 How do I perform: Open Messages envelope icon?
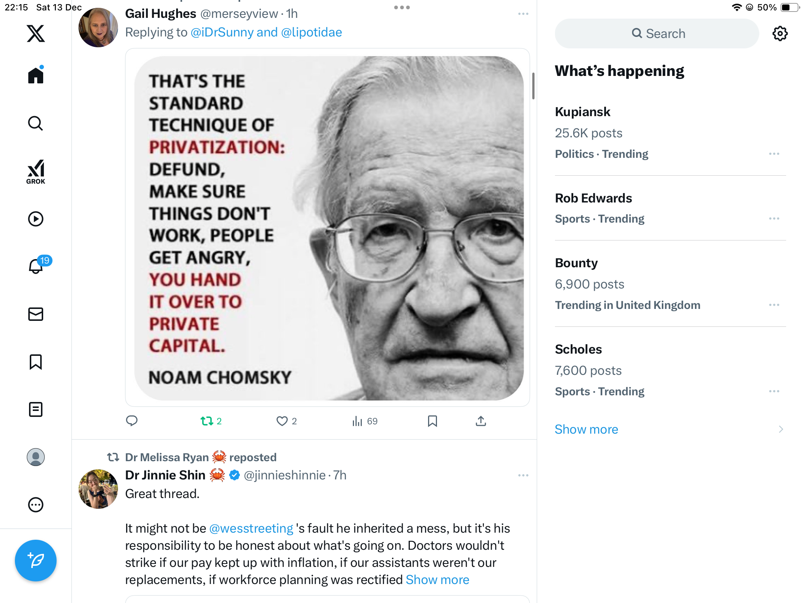pyautogui.click(x=36, y=314)
